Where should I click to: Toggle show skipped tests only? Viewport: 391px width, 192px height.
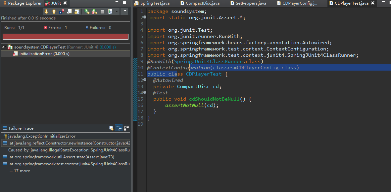pos(69,12)
